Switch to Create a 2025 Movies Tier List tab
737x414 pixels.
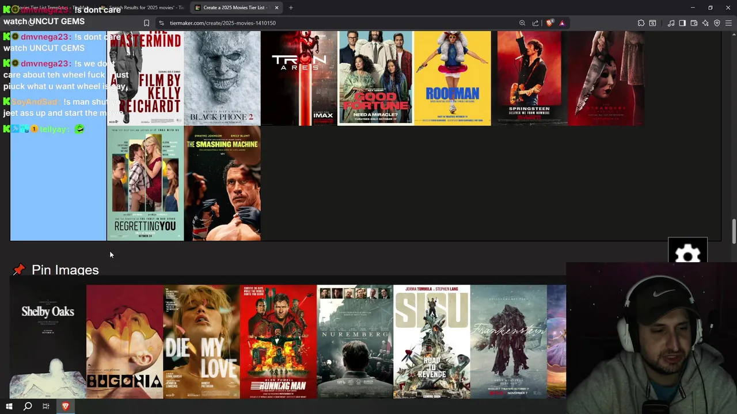(236, 7)
